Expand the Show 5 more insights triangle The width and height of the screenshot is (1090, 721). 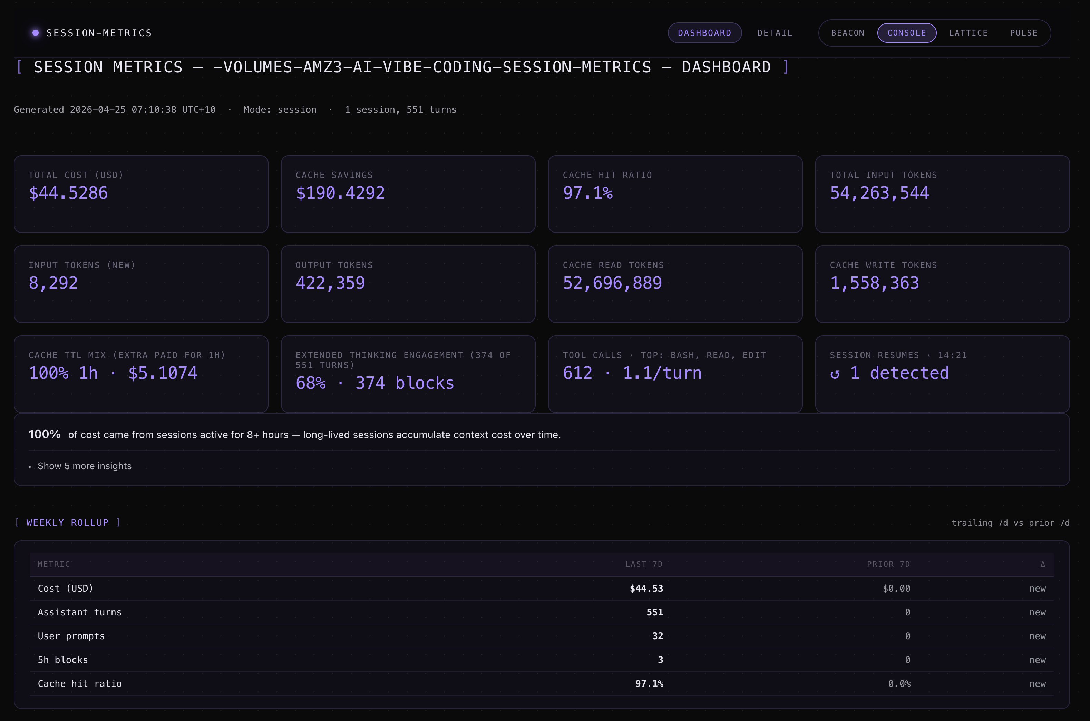click(x=30, y=467)
